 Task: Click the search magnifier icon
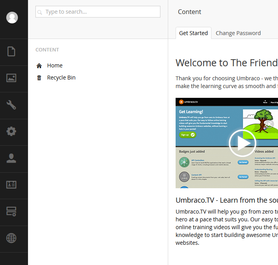tap(40, 12)
